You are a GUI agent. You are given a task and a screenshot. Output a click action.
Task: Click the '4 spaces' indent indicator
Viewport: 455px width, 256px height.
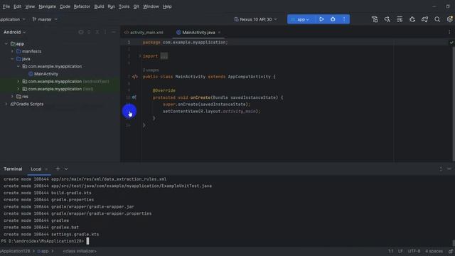pos(434,251)
